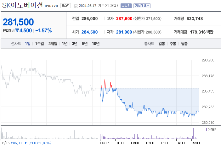Click the volume value 633,748

point(195,18)
